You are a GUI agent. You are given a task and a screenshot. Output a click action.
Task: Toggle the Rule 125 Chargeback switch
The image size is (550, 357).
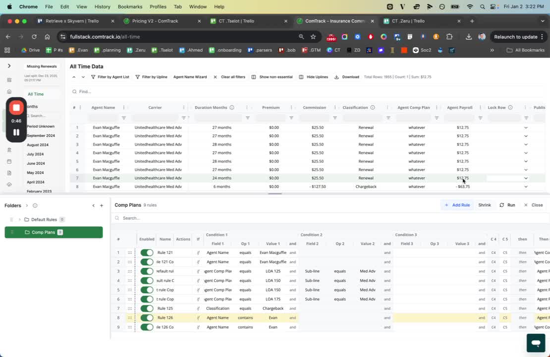[147, 308]
